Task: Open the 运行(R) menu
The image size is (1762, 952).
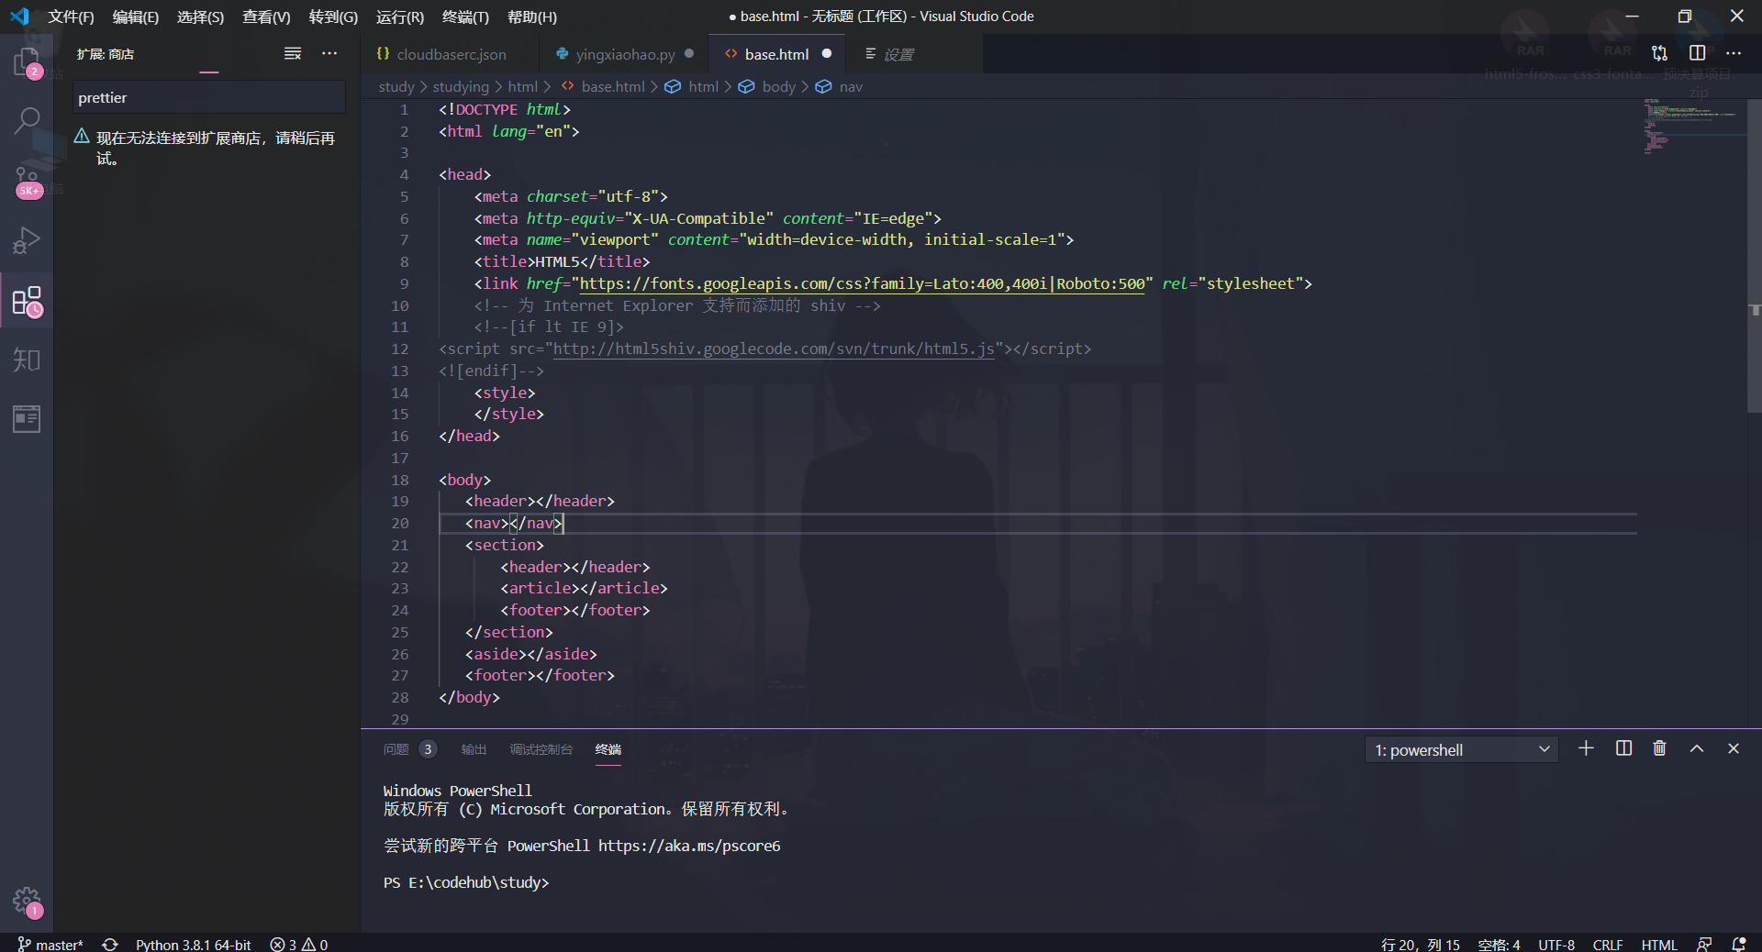Action: [x=400, y=17]
